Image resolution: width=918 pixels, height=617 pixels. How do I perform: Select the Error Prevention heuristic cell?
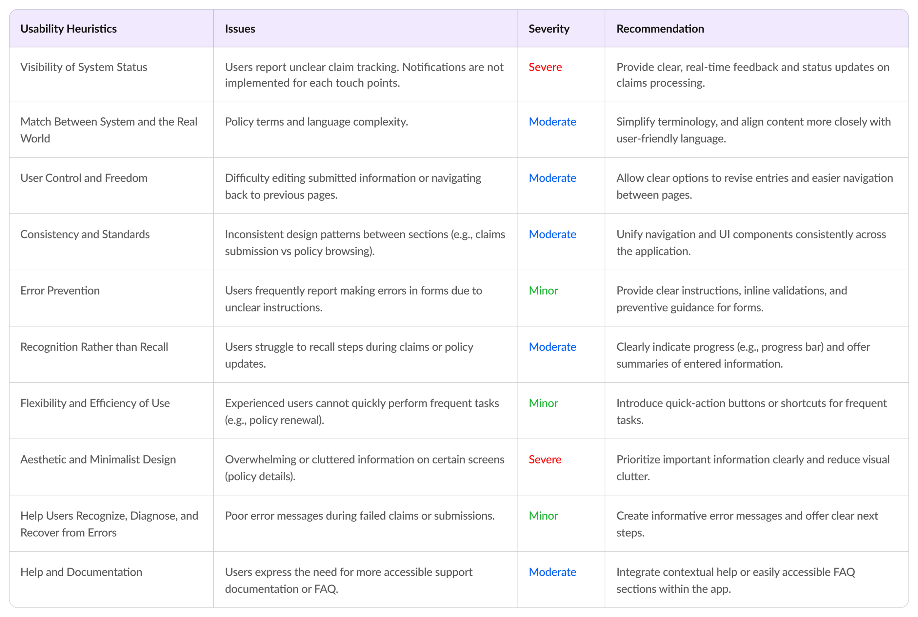pyautogui.click(x=60, y=290)
